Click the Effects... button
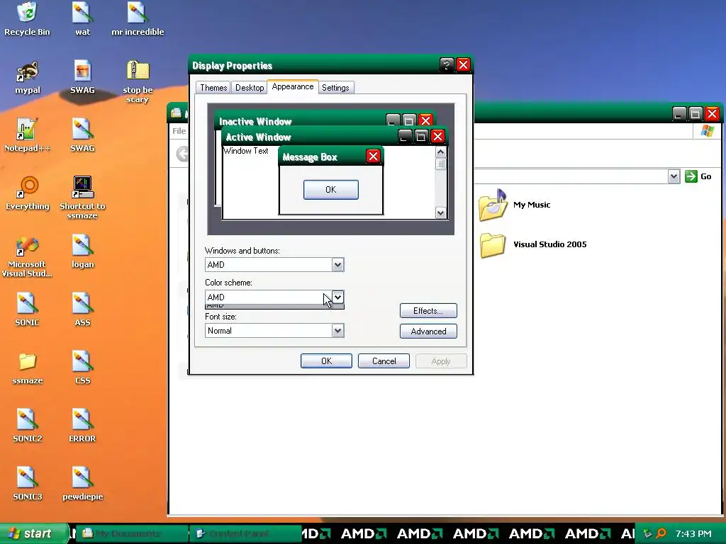The width and height of the screenshot is (726, 544). coord(428,311)
